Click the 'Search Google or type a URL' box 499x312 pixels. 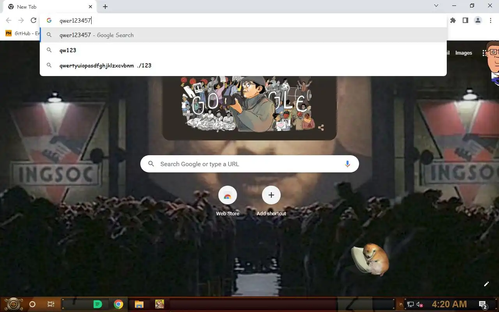coord(249,164)
